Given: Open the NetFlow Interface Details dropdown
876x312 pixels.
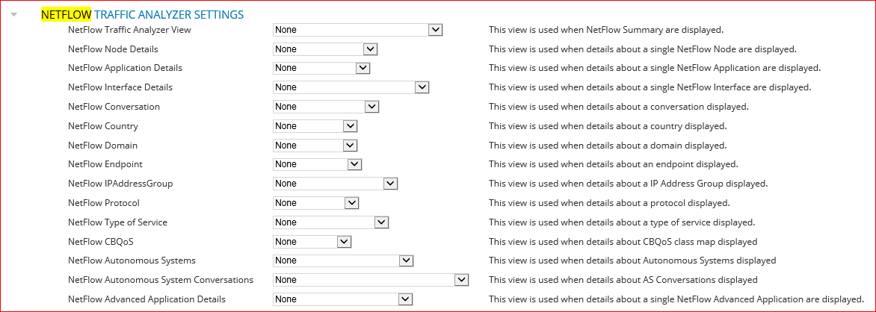Looking at the screenshot, I should 351,87.
